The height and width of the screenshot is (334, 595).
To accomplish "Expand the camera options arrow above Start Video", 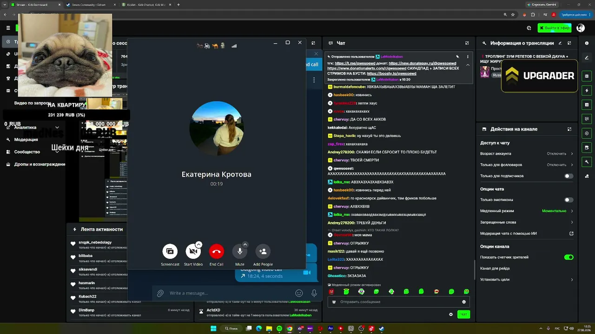I will [x=199, y=244].
